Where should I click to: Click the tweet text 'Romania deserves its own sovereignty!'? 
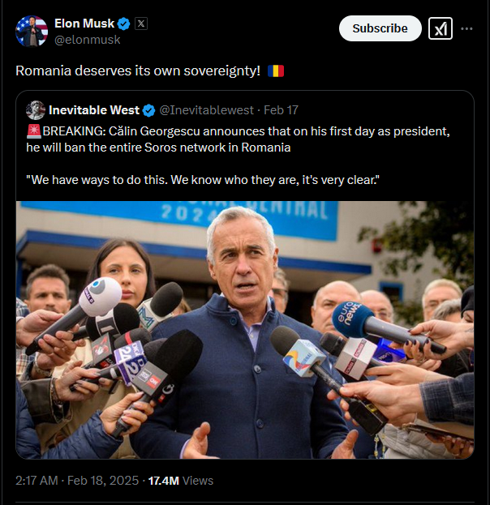[138, 71]
